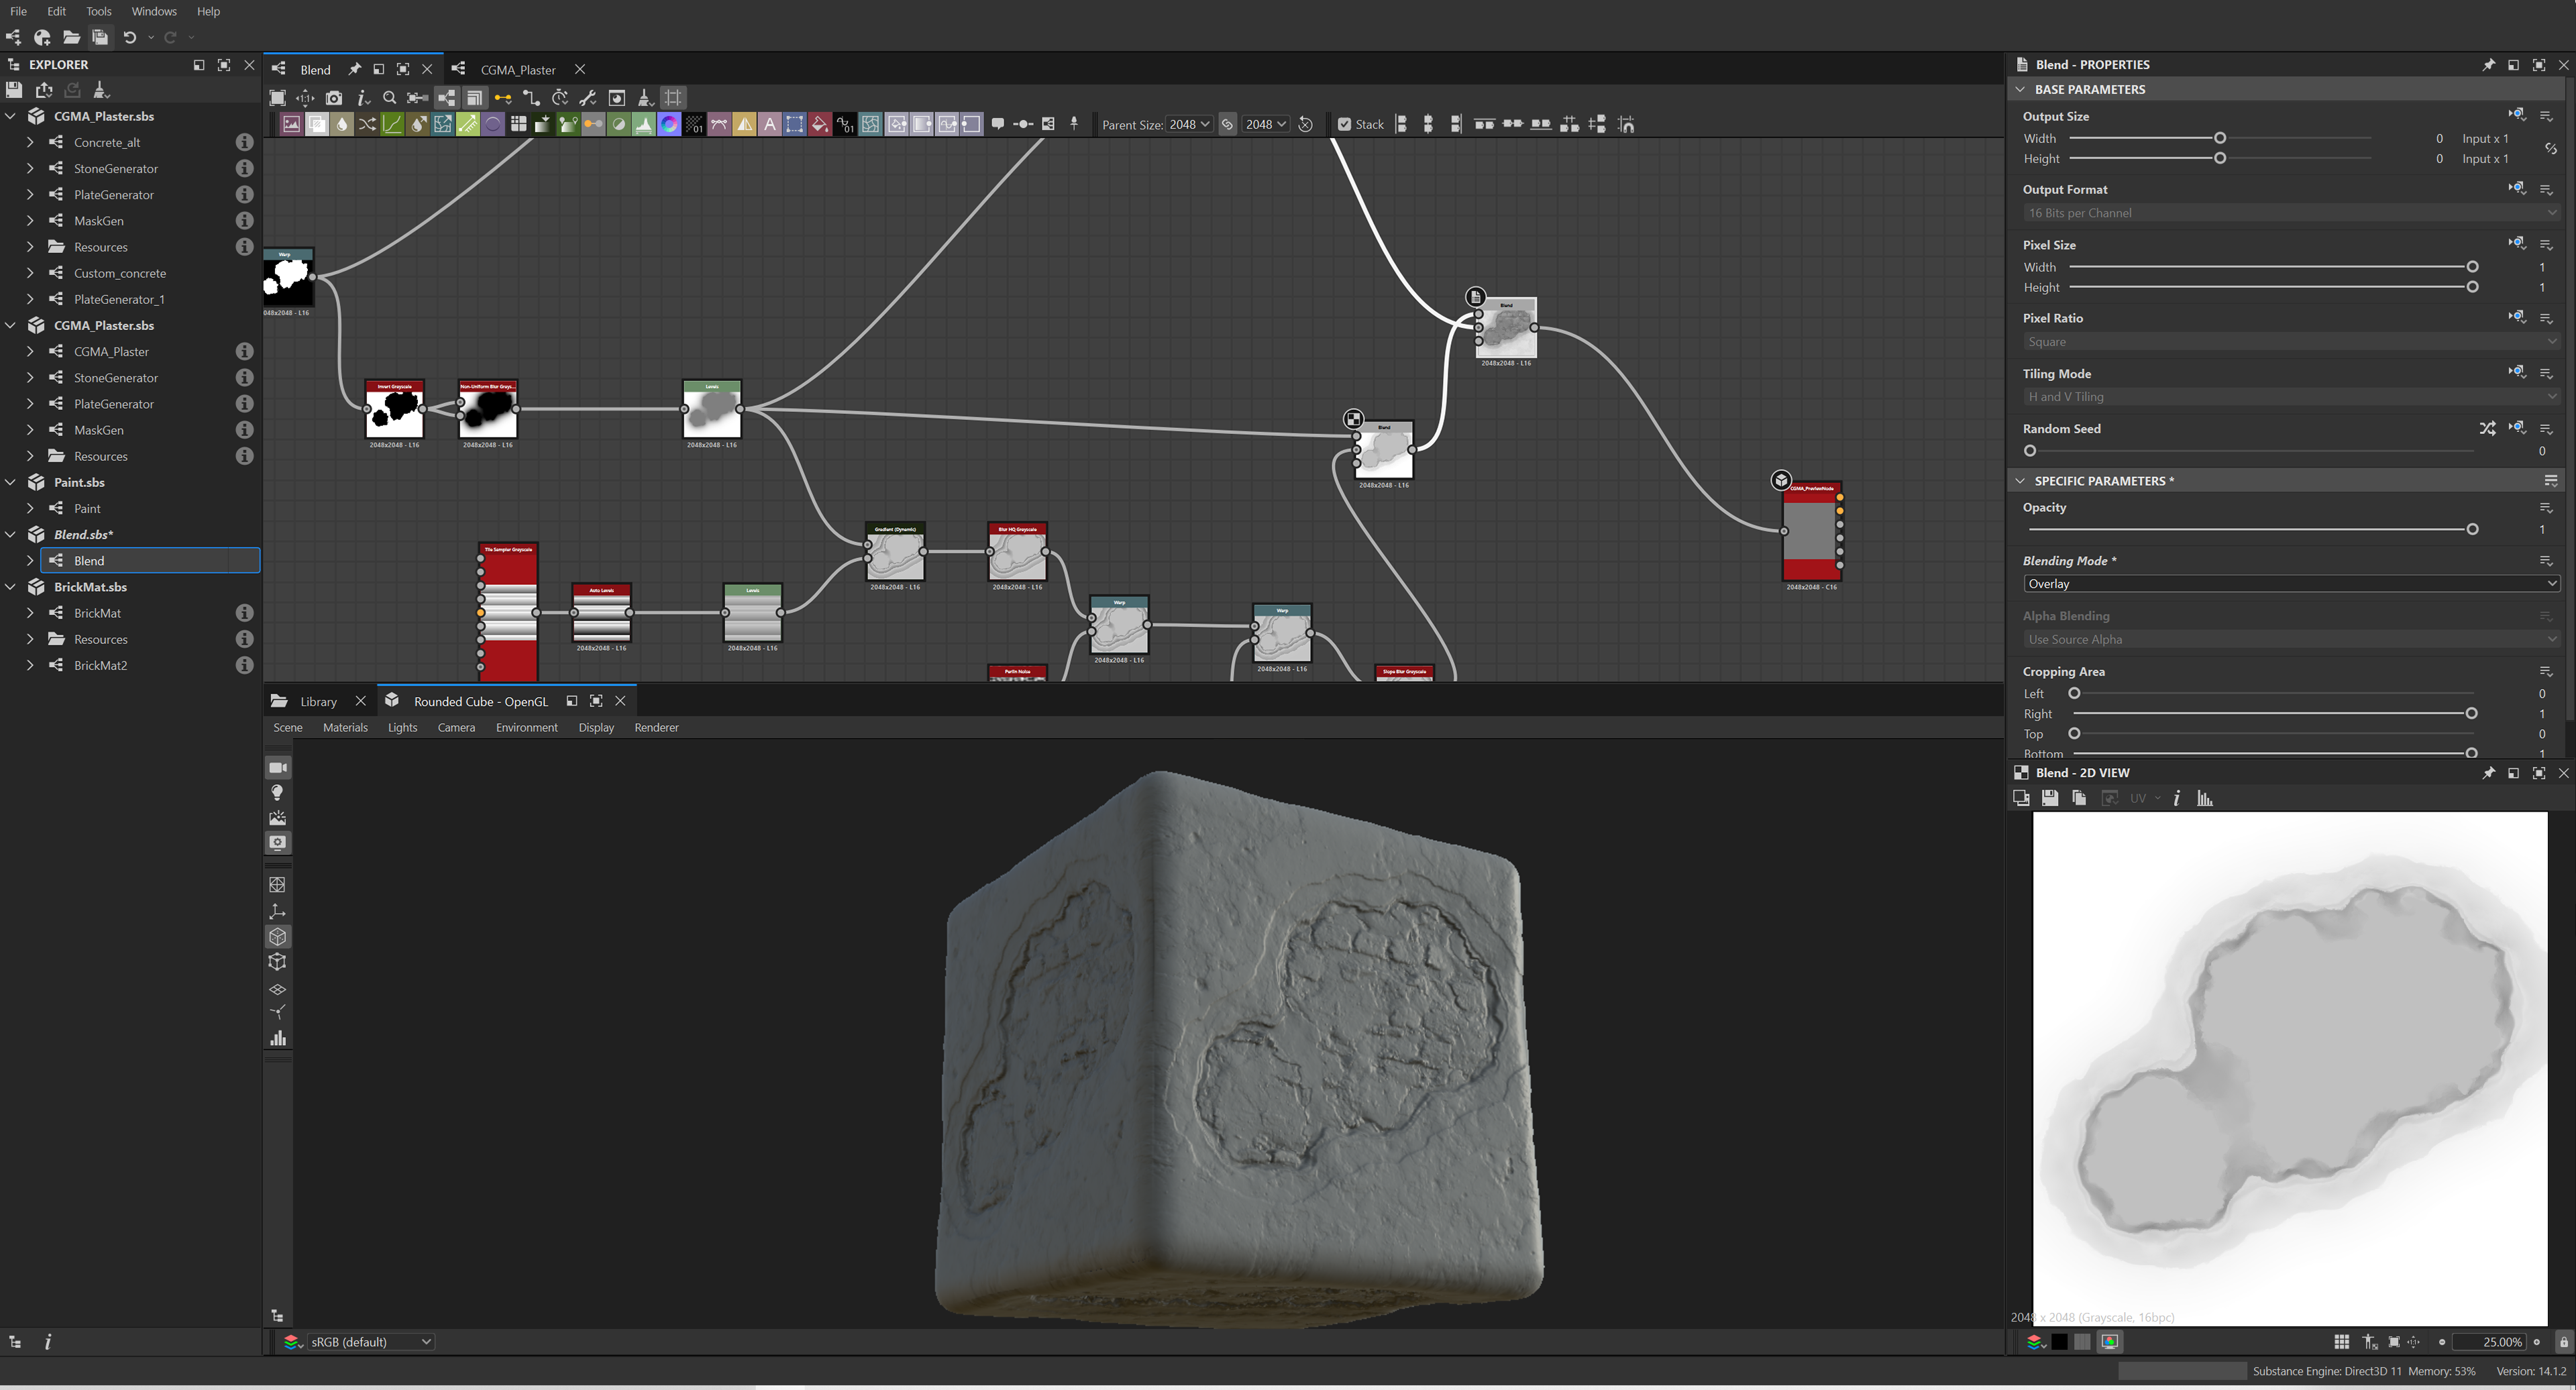Open the histogram in 2D view

click(x=2204, y=798)
